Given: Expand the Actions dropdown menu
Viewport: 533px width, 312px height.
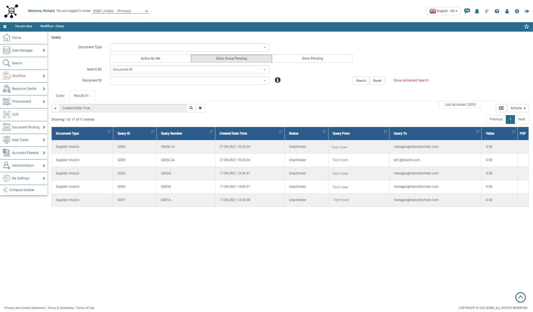Looking at the screenshot, I should point(518,108).
